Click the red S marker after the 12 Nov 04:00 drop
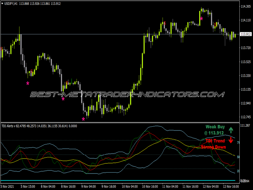 tap(215, 25)
